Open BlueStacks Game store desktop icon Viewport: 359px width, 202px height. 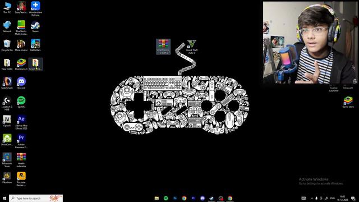[x=348, y=102]
